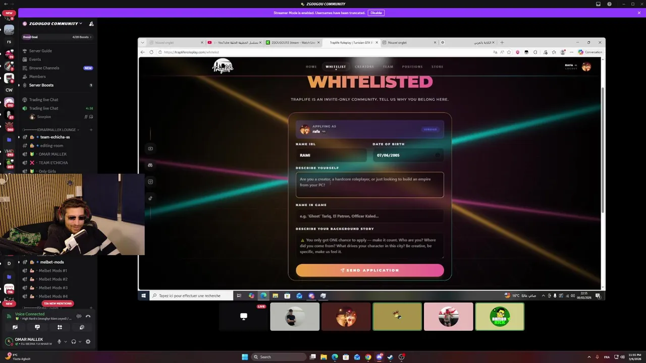This screenshot has height=363, width=646.
Task: Go back in the streamed browser
Action: click(142, 52)
